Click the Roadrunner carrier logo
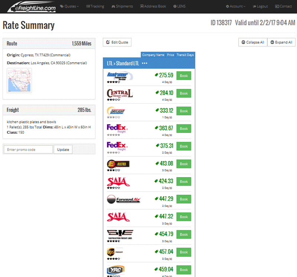This screenshot has height=277, width=297. click(x=120, y=76)
